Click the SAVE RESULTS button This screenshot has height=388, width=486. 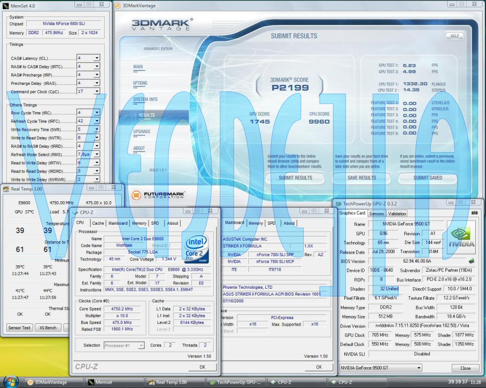click(x=361, y=178)
